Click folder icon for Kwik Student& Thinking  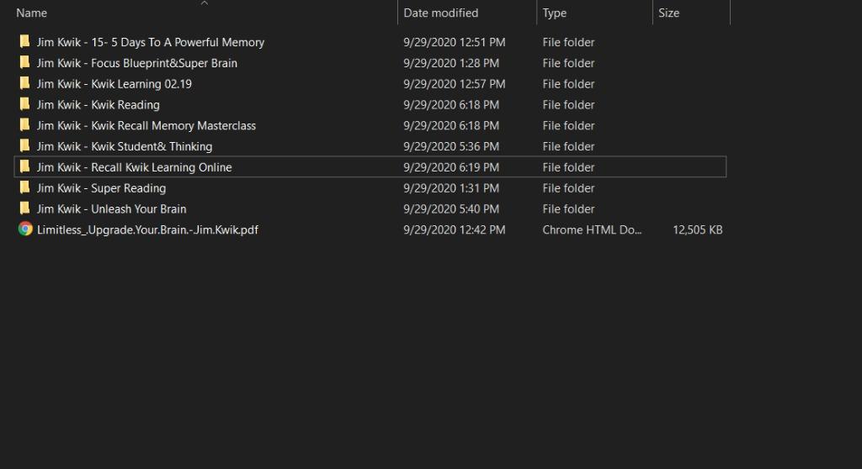pyautogui.click(x=25, y=146)
